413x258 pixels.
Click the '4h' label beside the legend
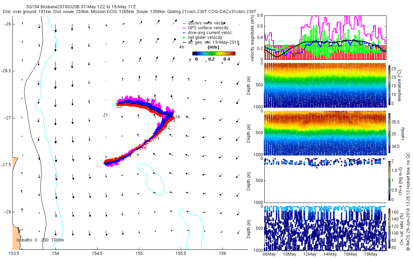pyautogui.click(x=182, y=47)
